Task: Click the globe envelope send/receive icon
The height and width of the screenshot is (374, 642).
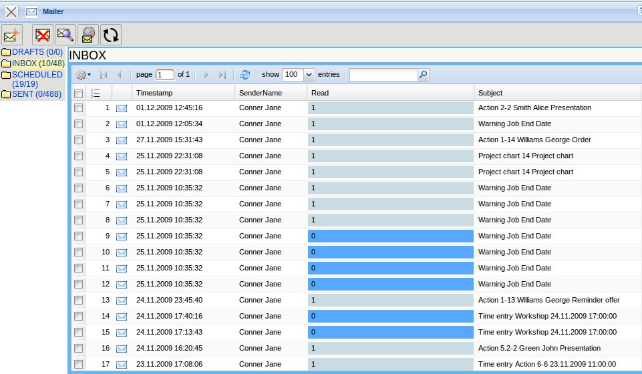Action: pyautogui.click(x=88, y=35)
